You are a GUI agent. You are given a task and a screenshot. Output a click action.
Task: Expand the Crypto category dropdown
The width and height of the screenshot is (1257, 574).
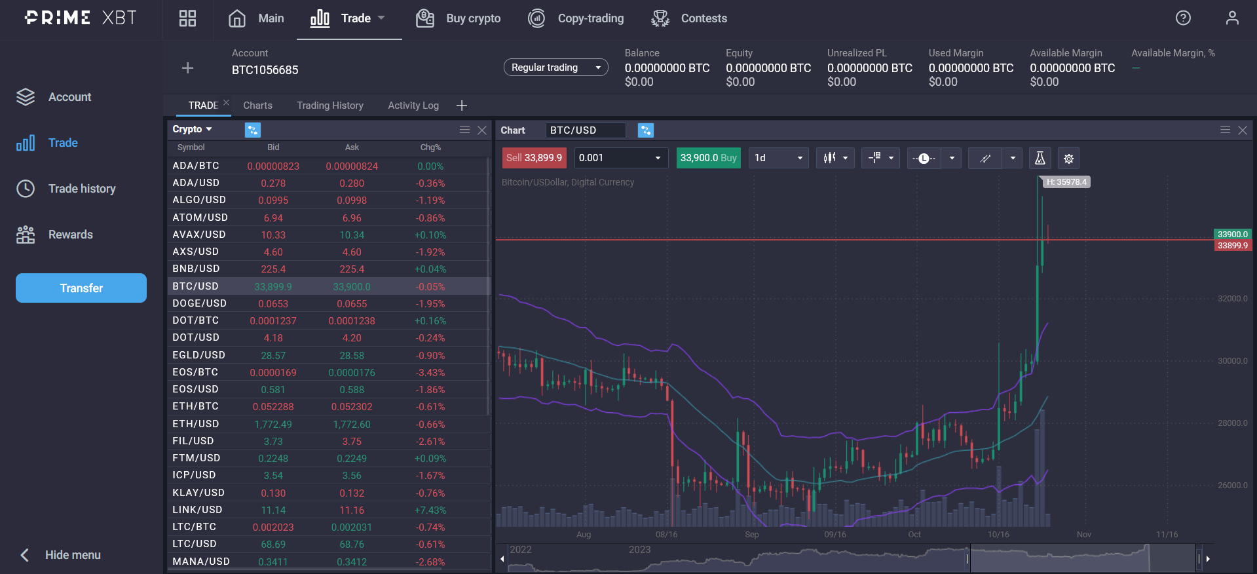(193, 129)
